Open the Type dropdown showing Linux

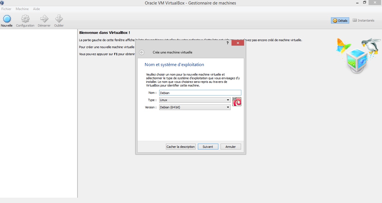coord(195,100)
